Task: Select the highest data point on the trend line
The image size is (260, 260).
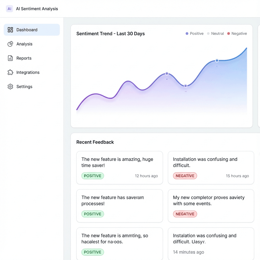Action: point(217,60)
